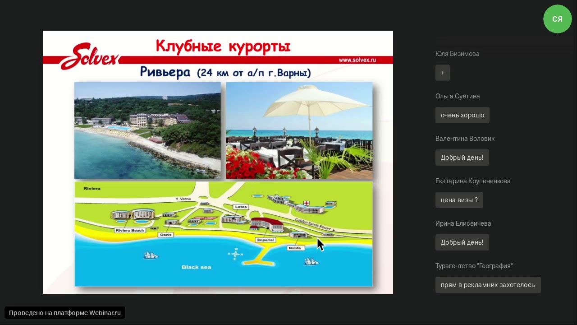Click the left sailing ship icon
Viewport: 577px width, 325px height.
[x=151, y=255]
